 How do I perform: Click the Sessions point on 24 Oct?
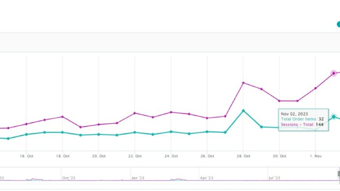(x=171, y=112)
